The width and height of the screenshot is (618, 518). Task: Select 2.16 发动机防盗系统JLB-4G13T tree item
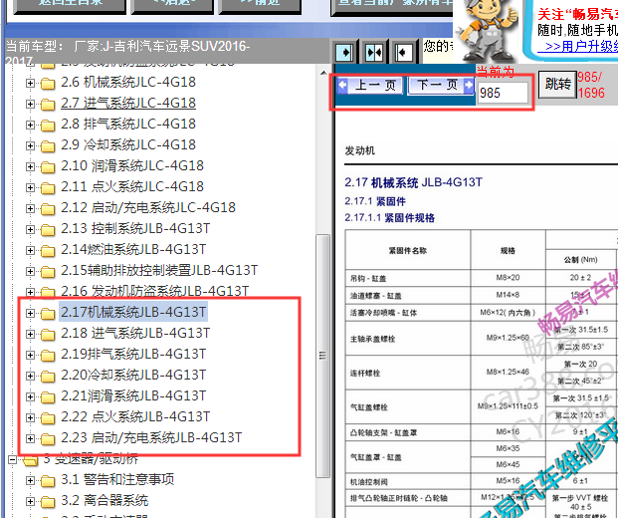[154, 291]
